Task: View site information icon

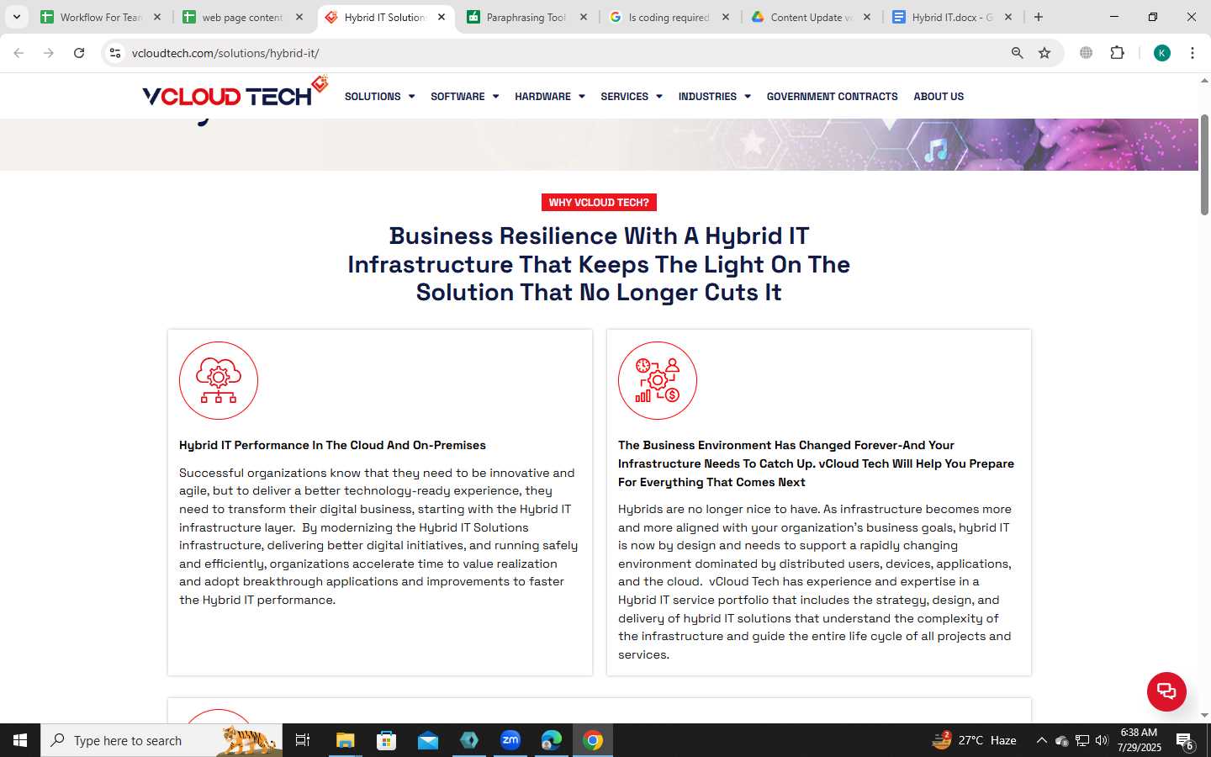Action: tap(115, 53)
